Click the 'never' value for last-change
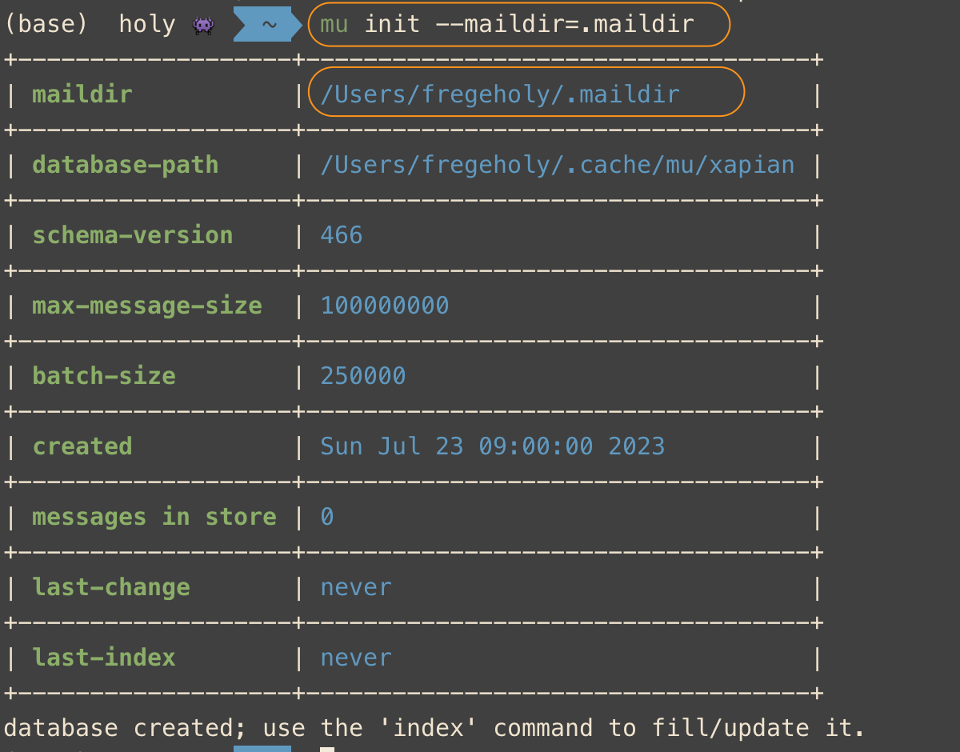The width and height of the screenshot is (960, 752). 356,587
